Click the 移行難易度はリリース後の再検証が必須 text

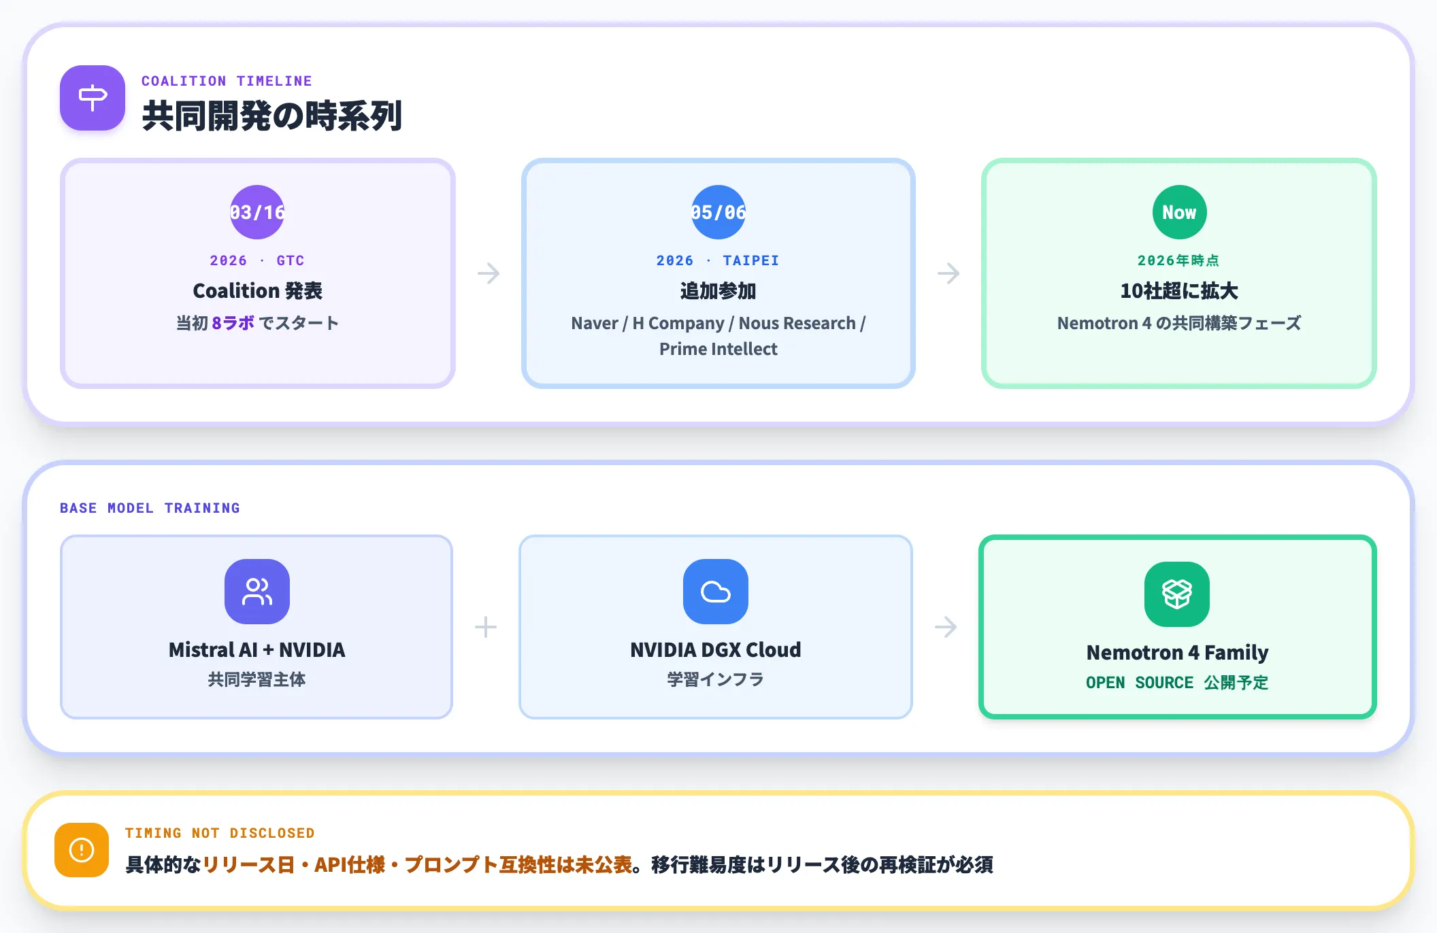(822, 865)
